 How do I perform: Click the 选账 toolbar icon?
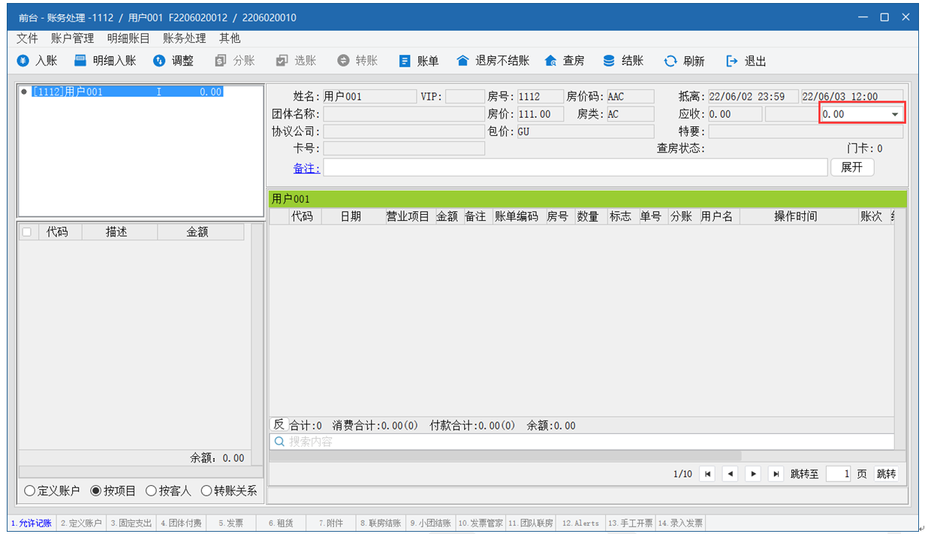pyautogui.click(x=282, y=61)
